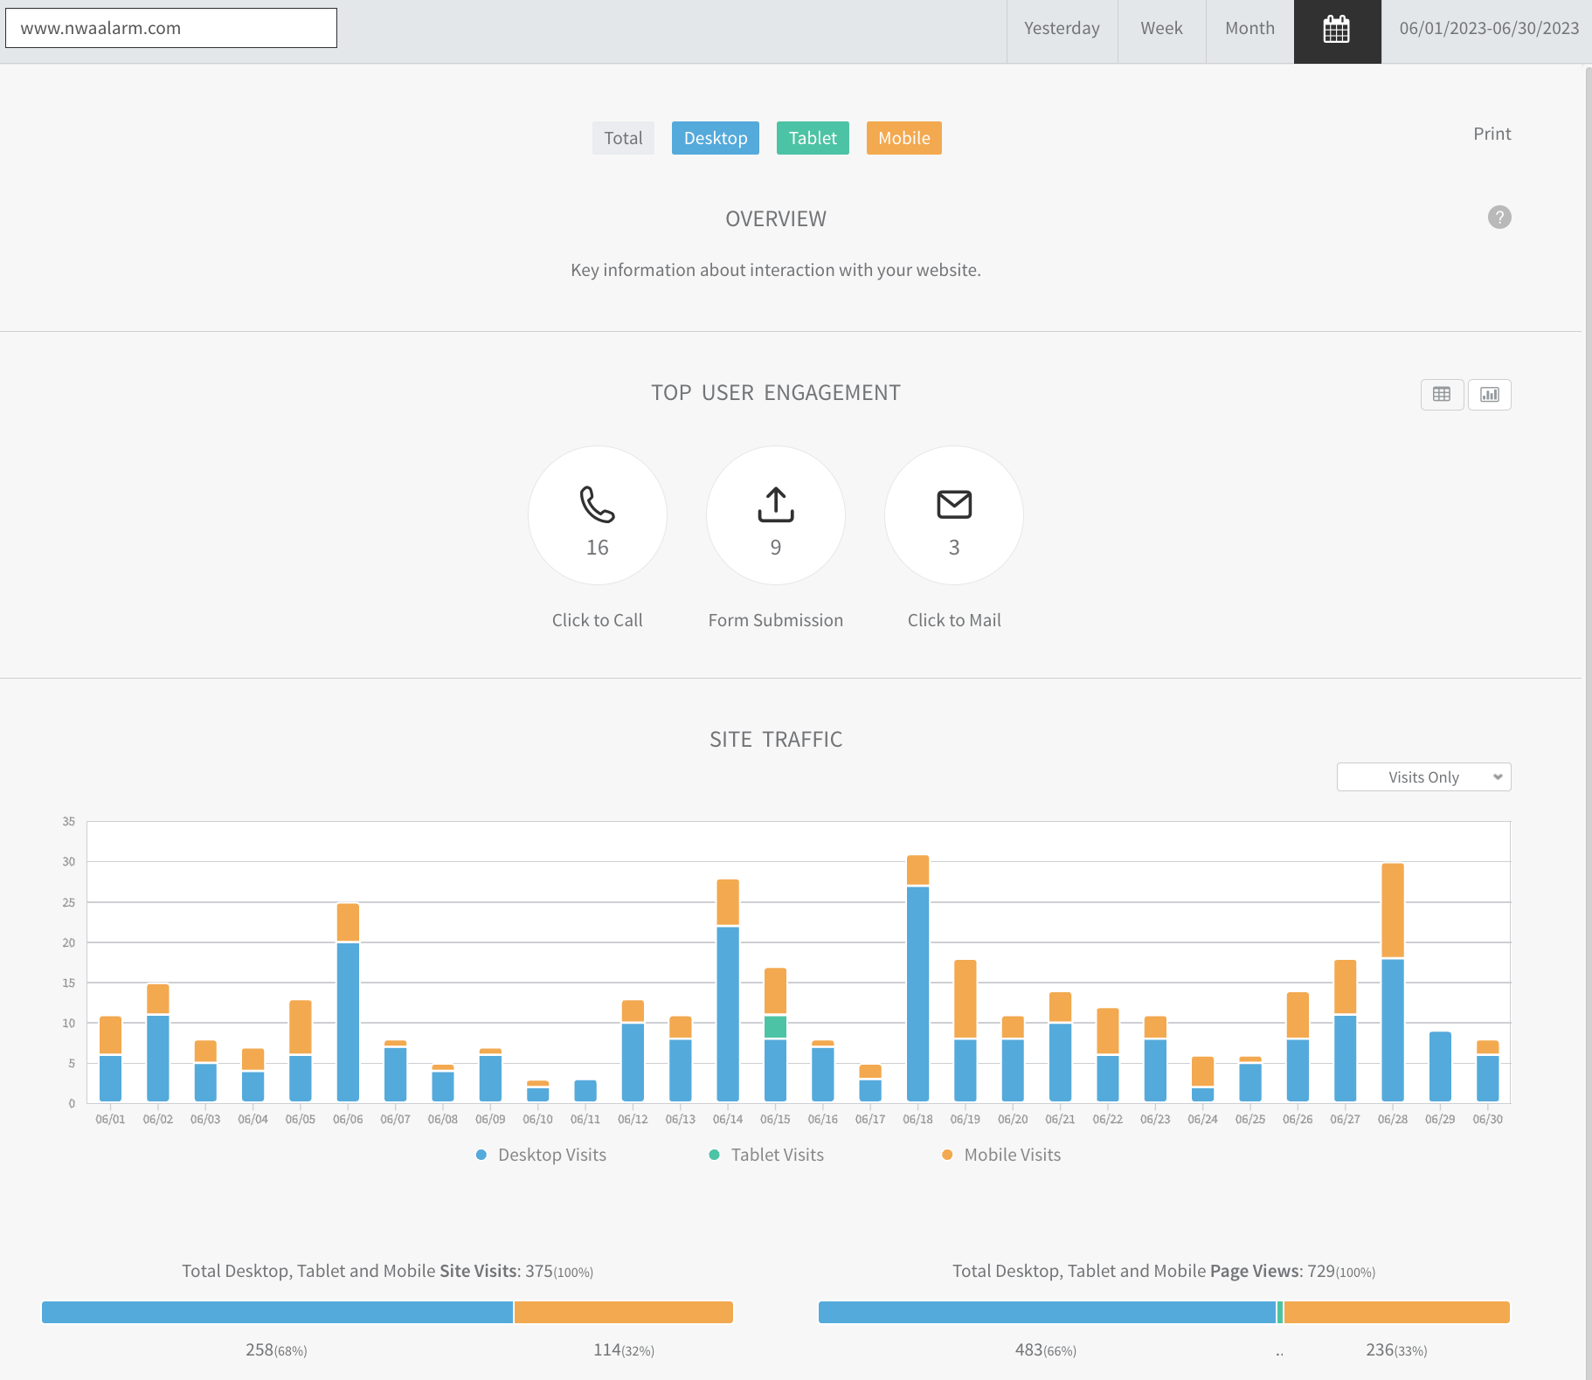Click the help question mark icon

point(1499,217)
